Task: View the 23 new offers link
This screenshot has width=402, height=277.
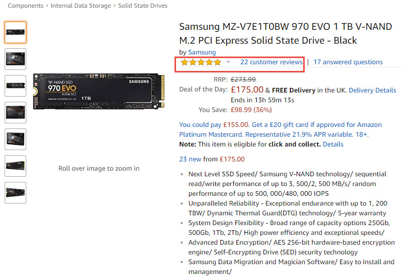Action: (190, 159)
